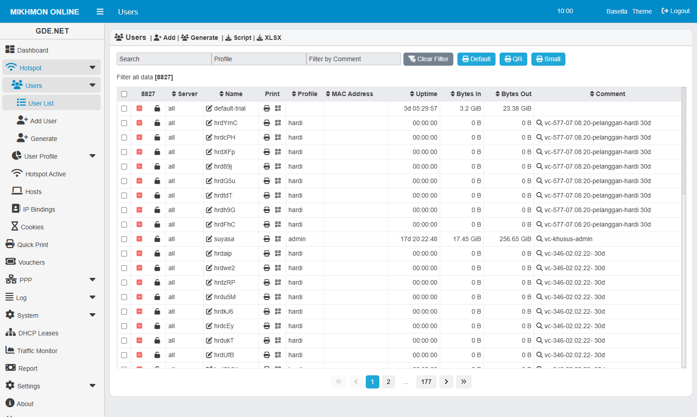Image resolution: width=697 pixels, height=417 pixels.
Task: Open edit icon for user hrdYmC
Action: [x=209, y=123]
